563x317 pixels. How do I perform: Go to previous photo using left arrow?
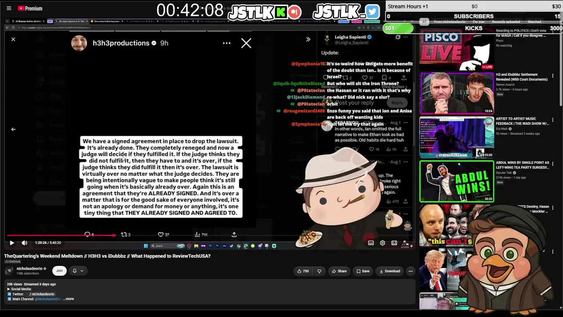click(x=13, y=129)
